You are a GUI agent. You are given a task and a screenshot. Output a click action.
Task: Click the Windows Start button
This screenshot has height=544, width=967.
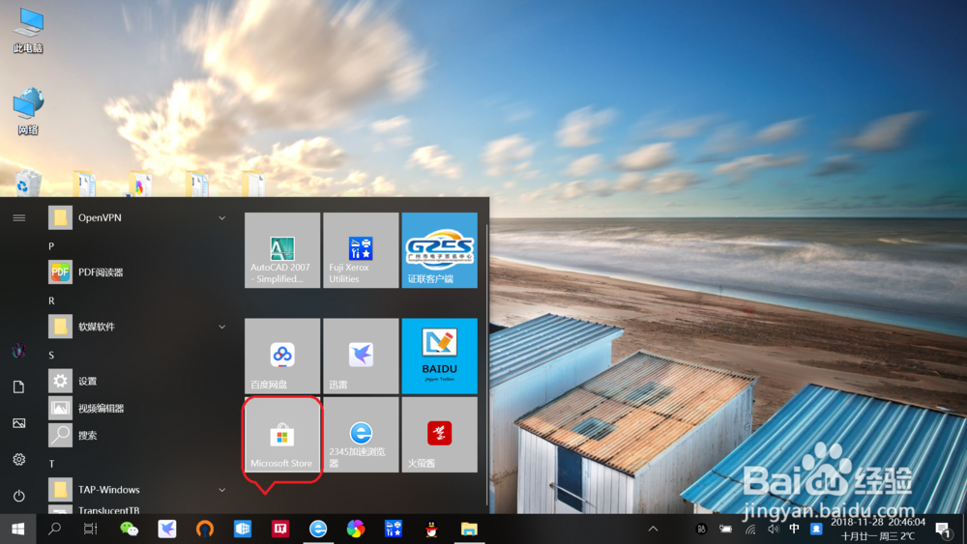[x=17, y=529]
